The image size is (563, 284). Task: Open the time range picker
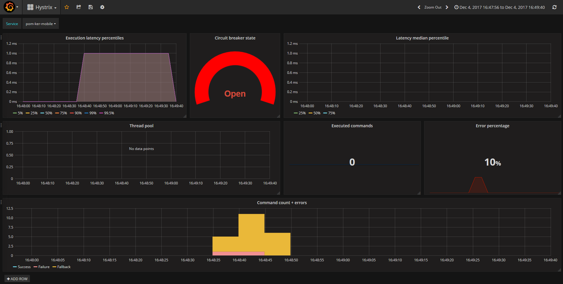499,7
